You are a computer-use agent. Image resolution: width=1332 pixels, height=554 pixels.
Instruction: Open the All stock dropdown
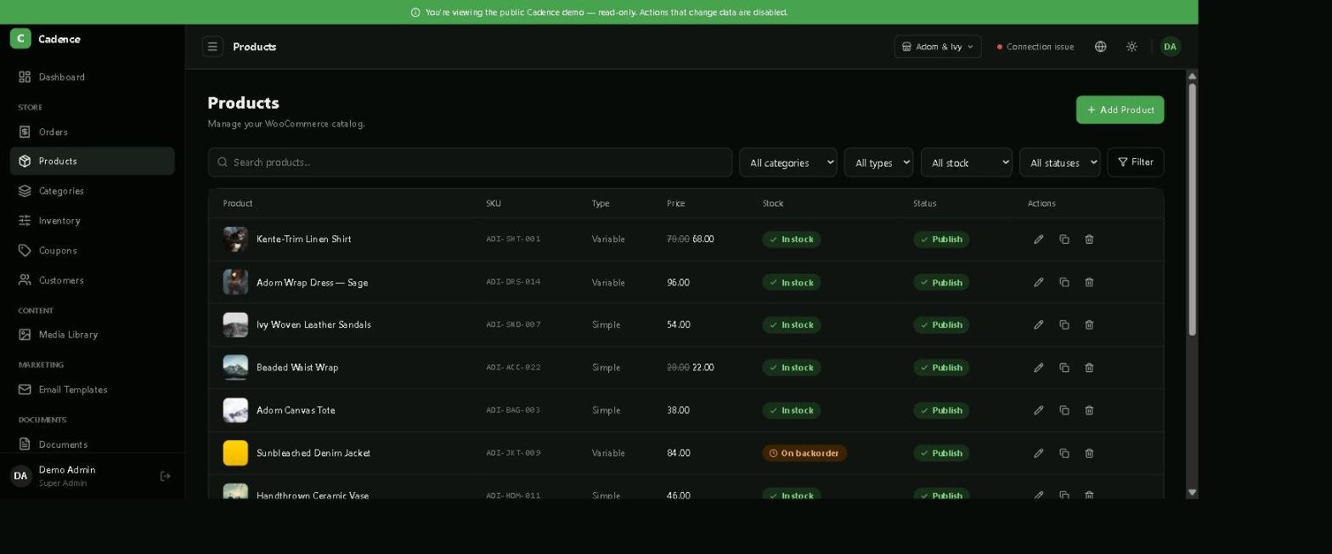click(x=966, y=162)
